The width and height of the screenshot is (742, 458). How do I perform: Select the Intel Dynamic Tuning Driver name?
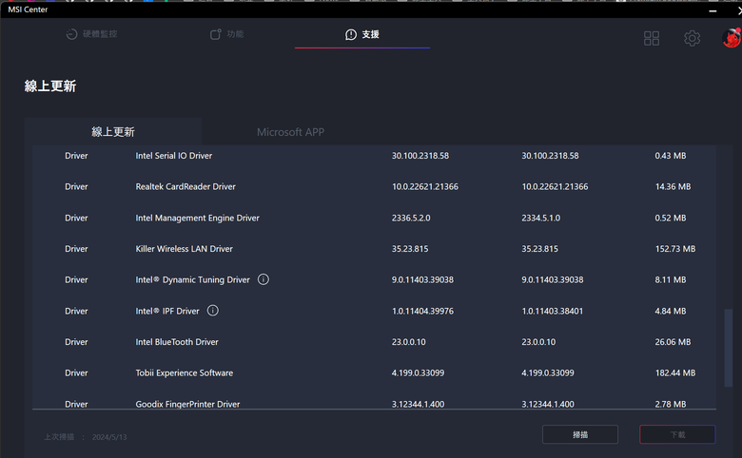coord(192,279)
